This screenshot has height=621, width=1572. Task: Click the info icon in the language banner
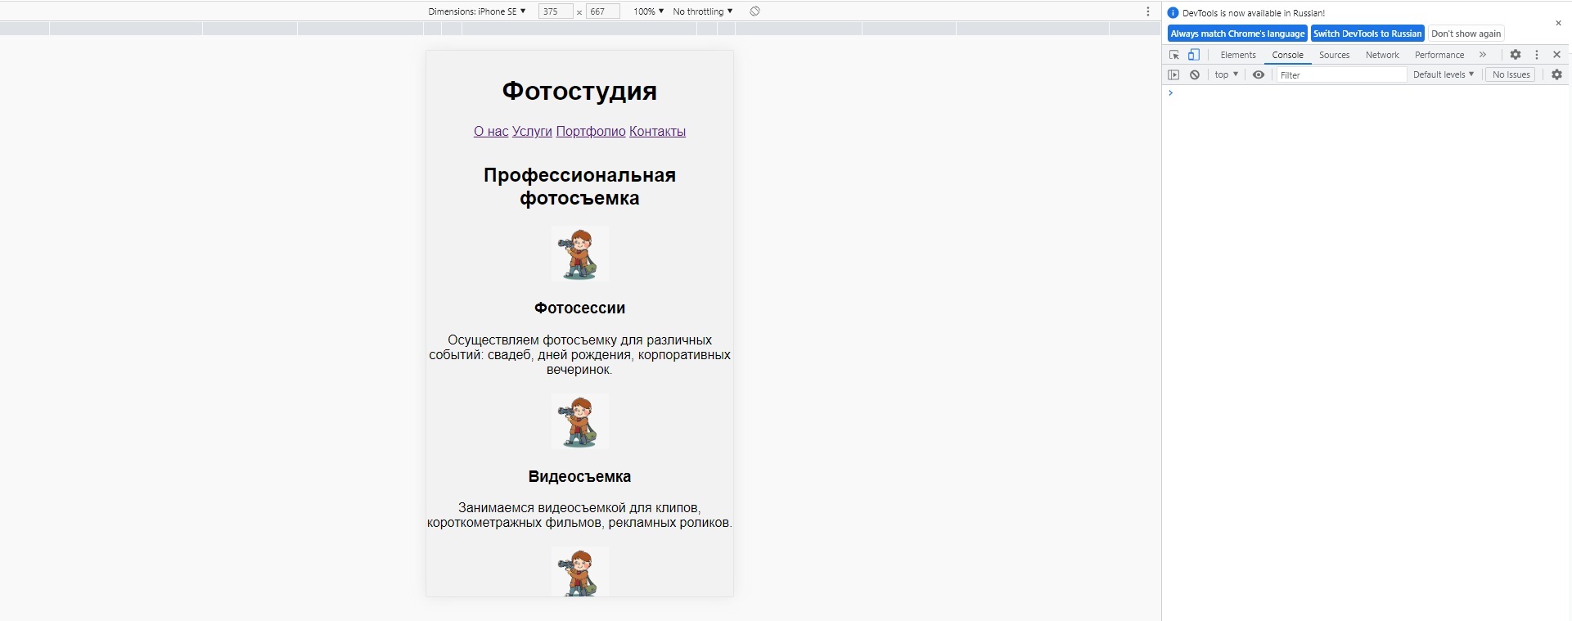point(1173,13)
